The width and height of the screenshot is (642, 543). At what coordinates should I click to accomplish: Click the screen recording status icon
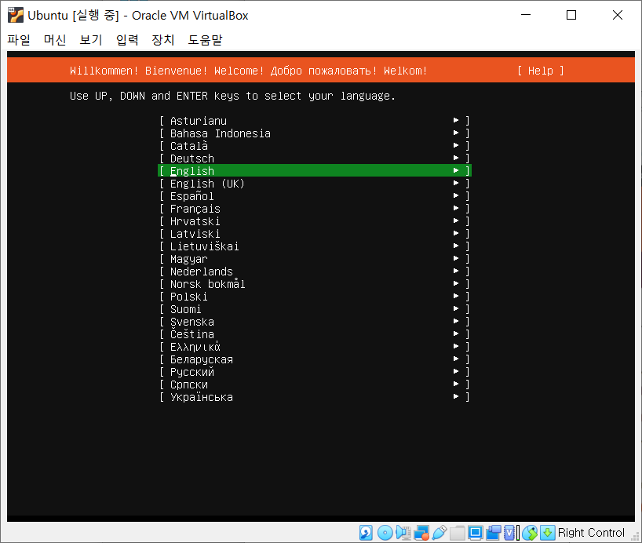point(494,532)
